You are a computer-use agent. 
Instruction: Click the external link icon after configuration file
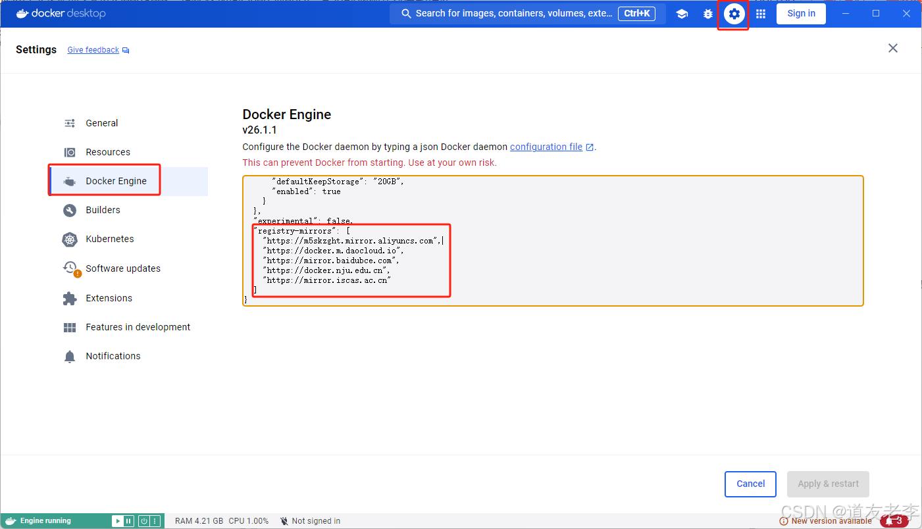point(590,147)
